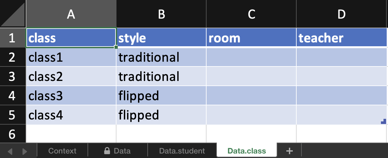Select column A header
388x158 pixels.
[71, 14]
